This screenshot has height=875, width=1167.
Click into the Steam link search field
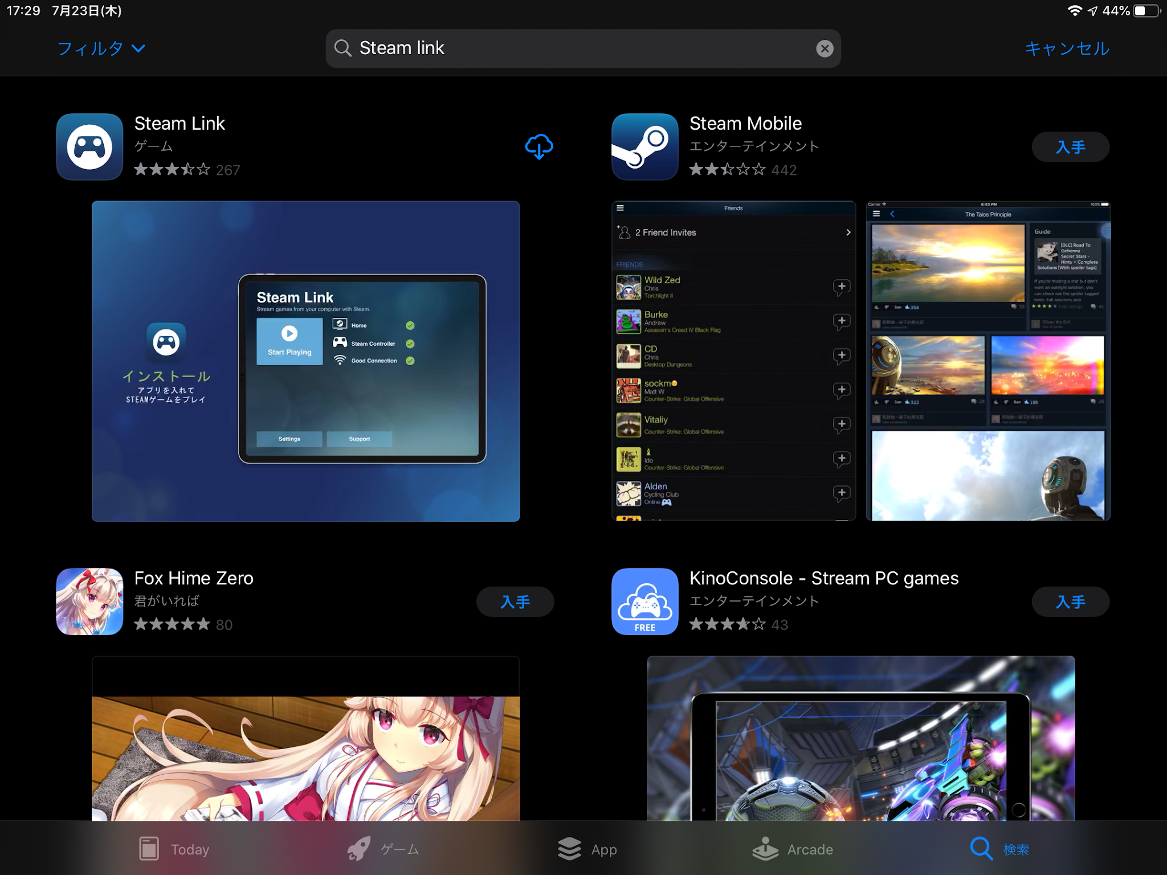(581, 48)
